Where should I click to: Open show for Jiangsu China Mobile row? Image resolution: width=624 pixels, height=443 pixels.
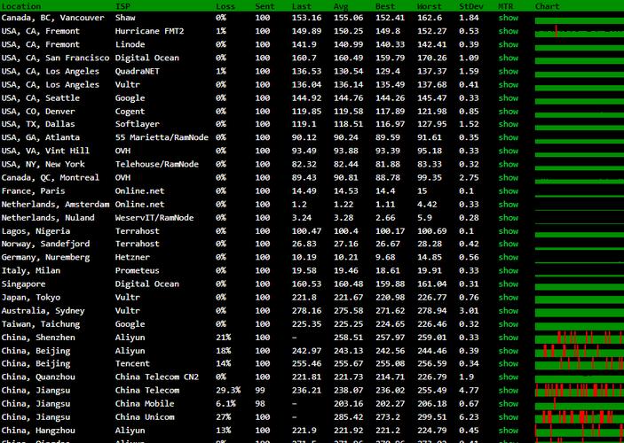tap(509, 404)
